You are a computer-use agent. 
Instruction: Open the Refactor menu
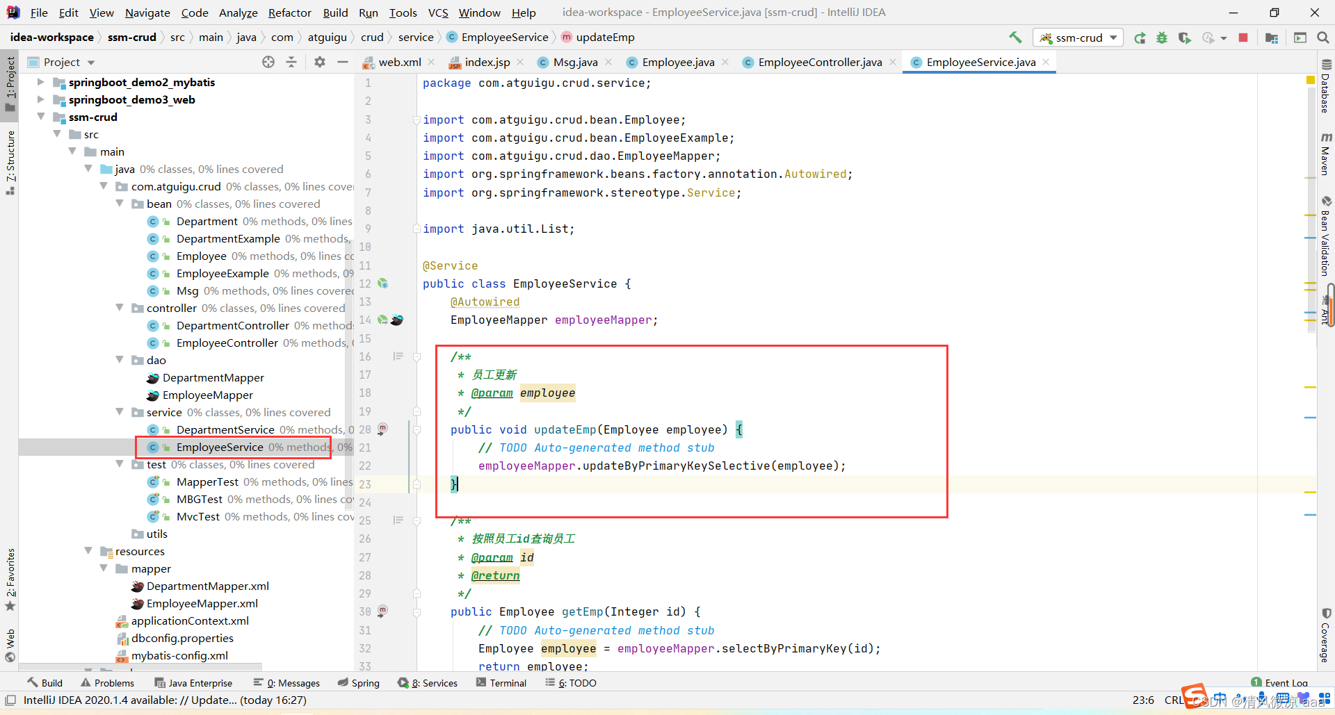click(290, 13)
